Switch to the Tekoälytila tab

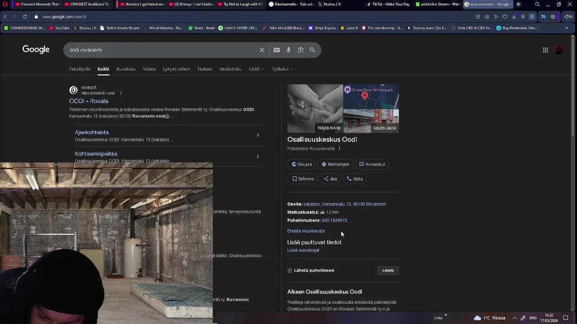point(80,69)
